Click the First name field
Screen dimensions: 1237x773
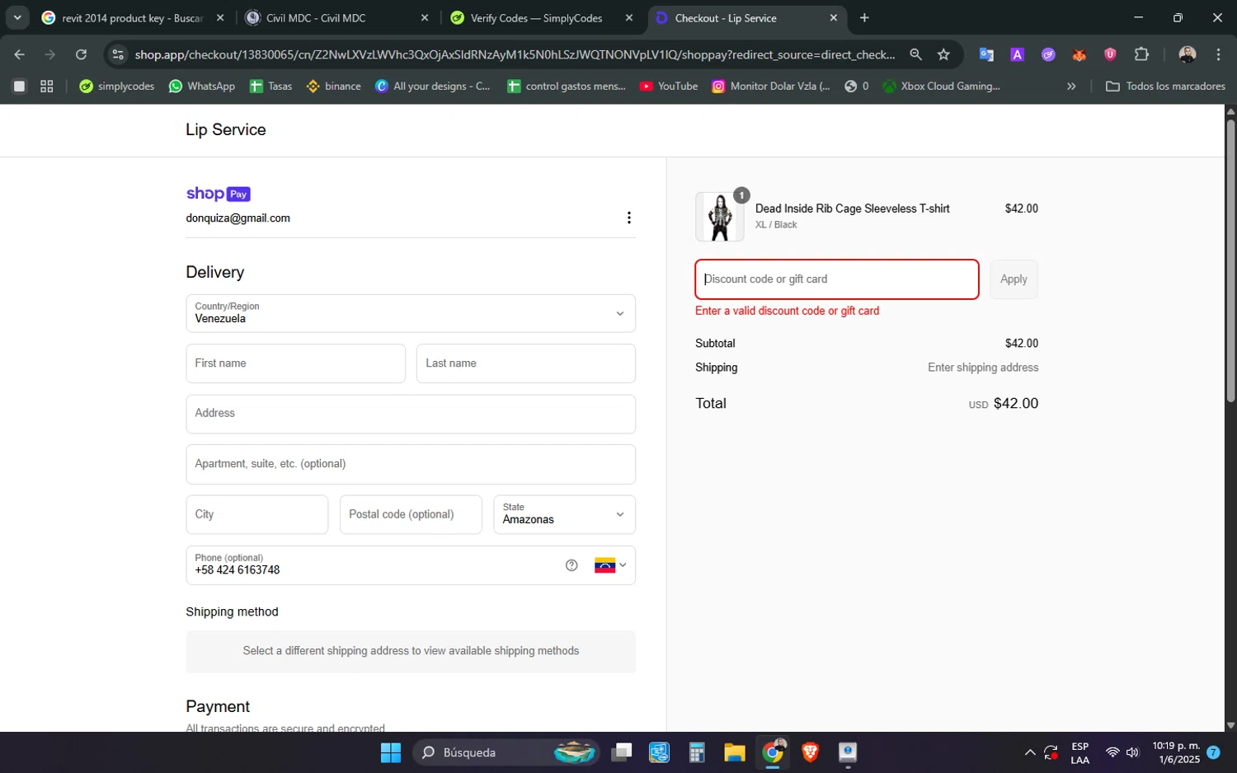295,363
